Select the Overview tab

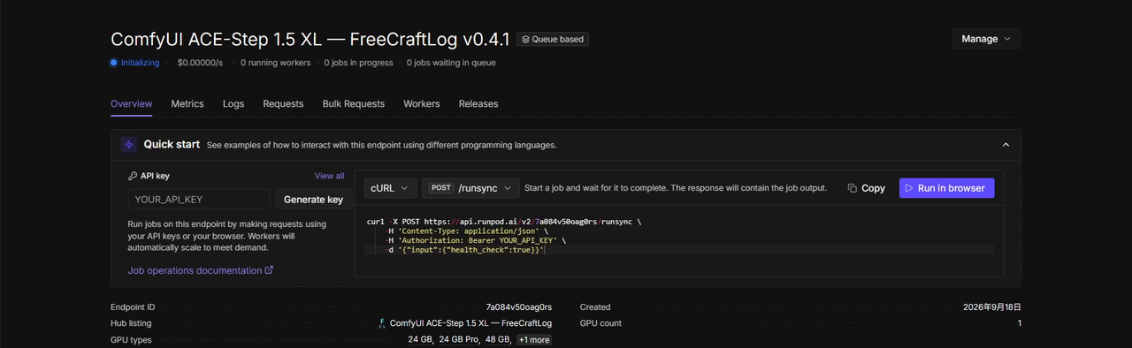(131, 103)
